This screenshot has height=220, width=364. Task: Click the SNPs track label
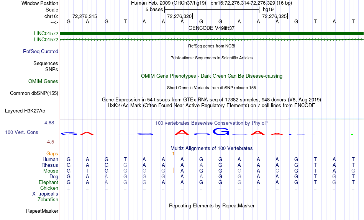pyautogui.click(x=52, y=70)
